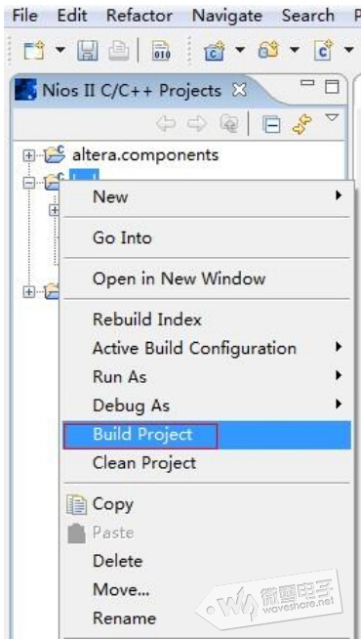
Task: Click the new C project icon
Action: 215,51
